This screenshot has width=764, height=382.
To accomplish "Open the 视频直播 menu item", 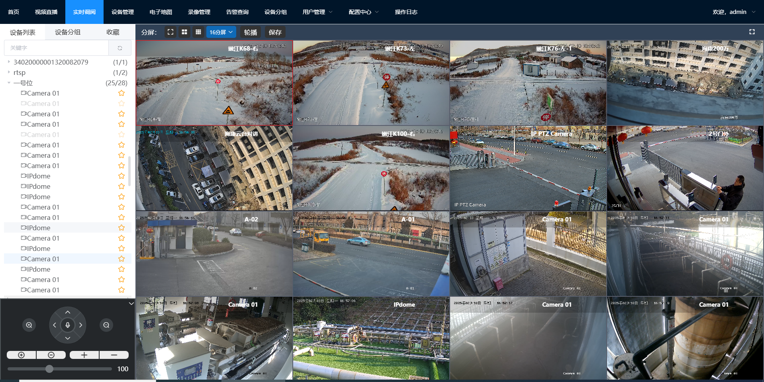I will pyautogui.click(x=46, y=12).
